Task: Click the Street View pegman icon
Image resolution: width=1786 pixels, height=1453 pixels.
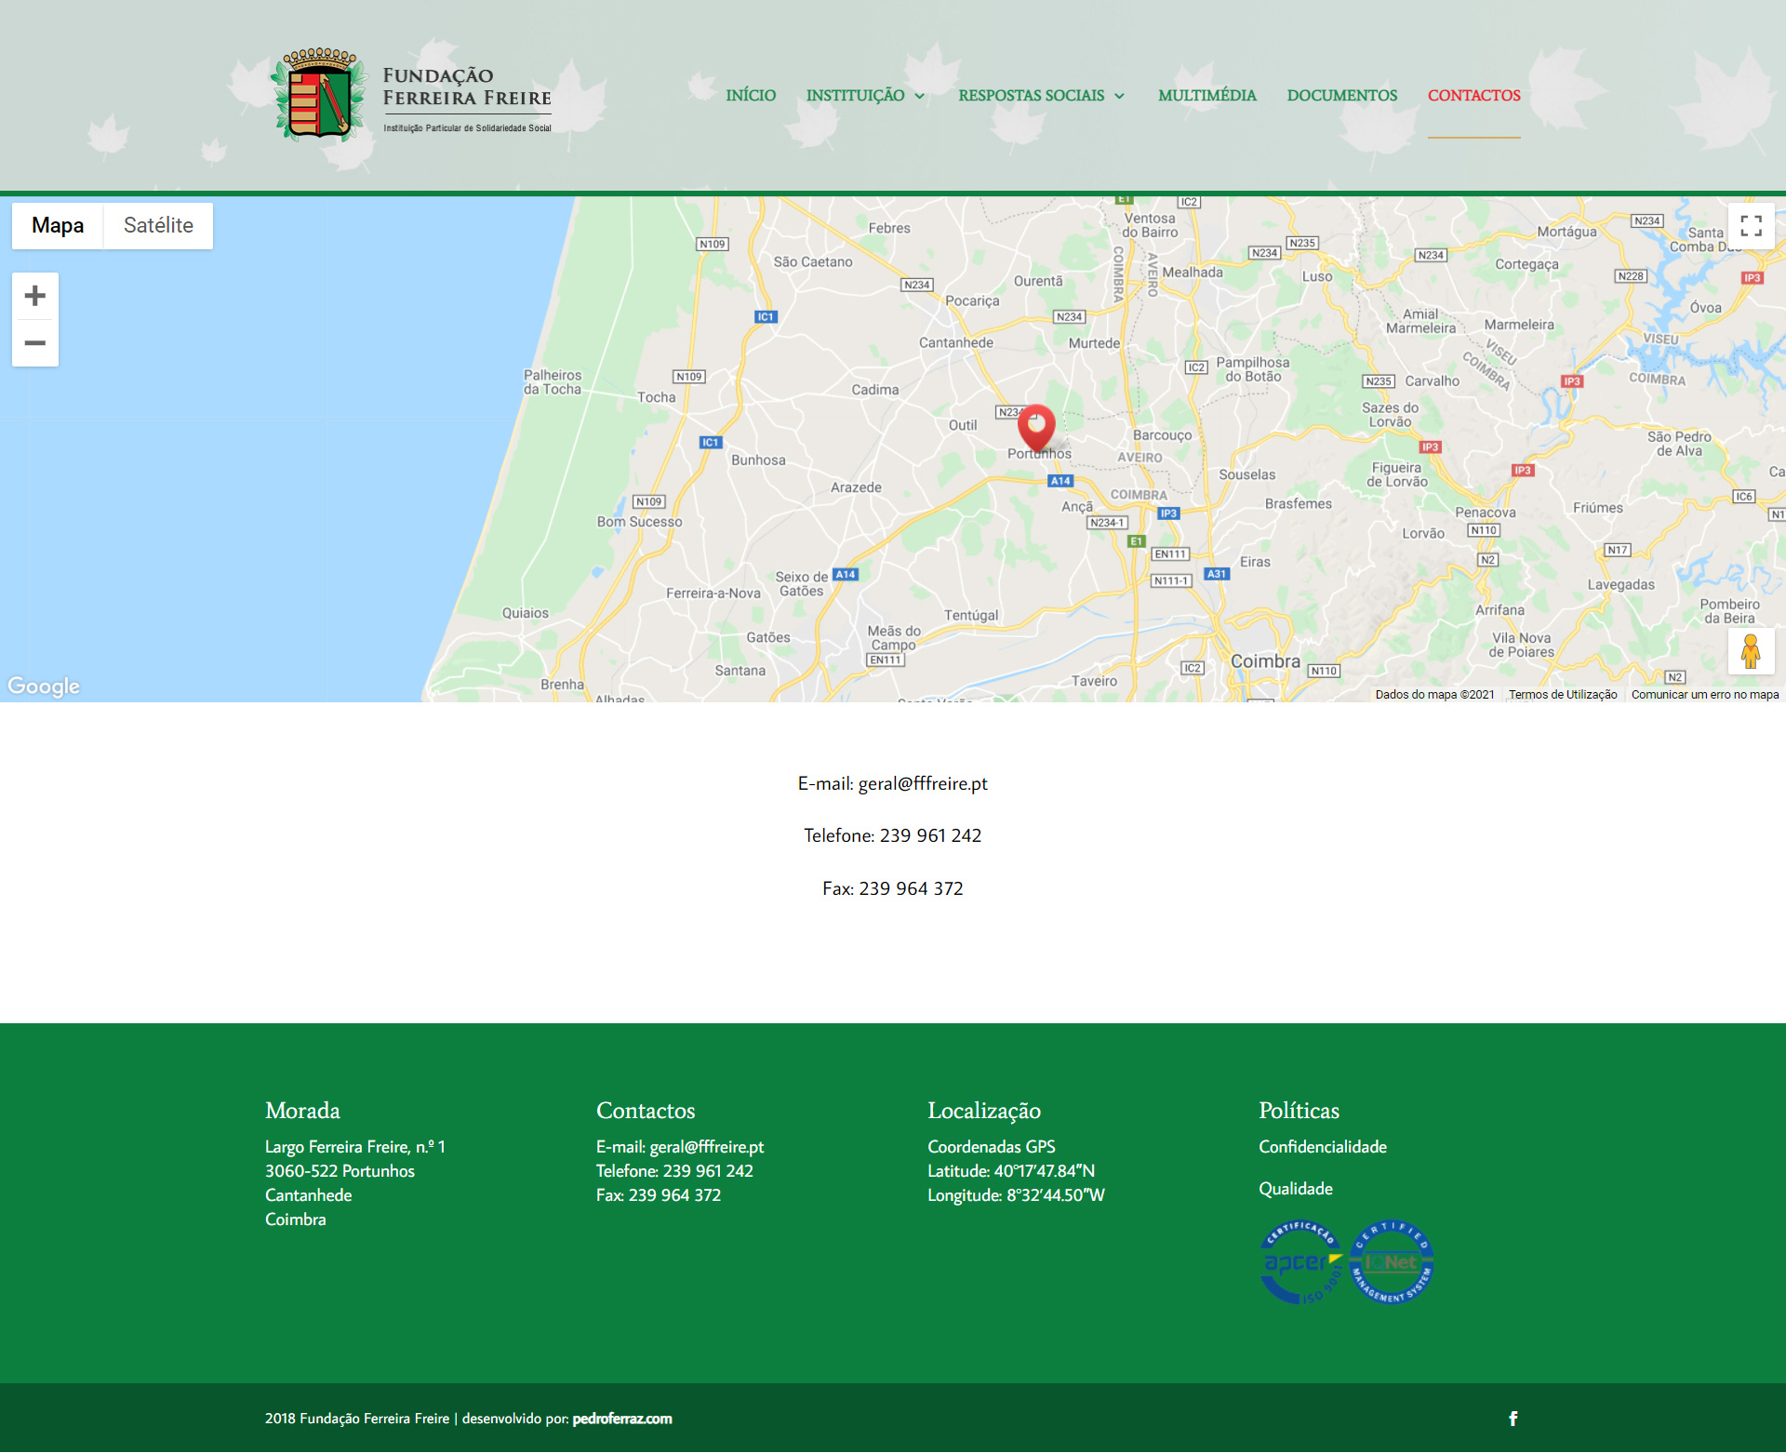Action: 1751,651
